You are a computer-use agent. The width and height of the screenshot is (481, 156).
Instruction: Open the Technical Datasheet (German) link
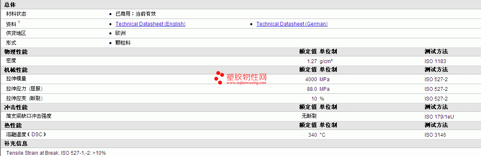pos(292,24)
